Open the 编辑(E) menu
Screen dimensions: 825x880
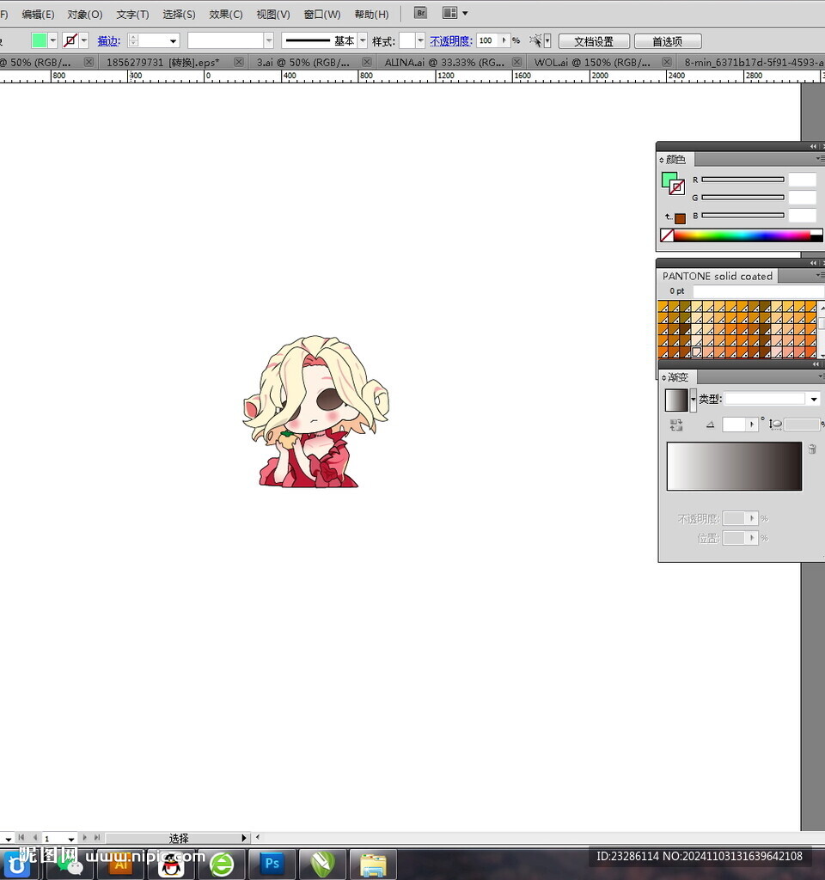click(38, 14)
